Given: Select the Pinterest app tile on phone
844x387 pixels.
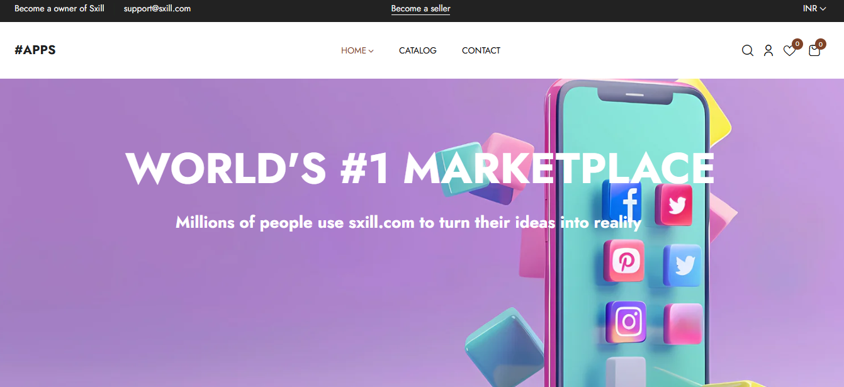Looking at the screenshot, I should click(624, 261).
